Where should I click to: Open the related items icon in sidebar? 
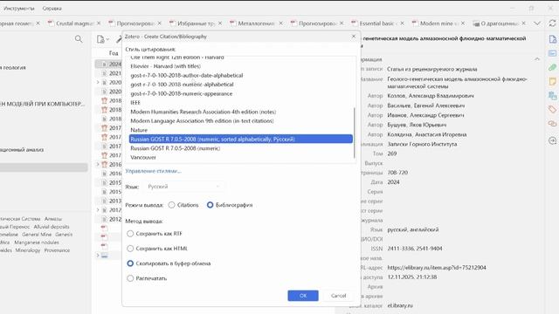(553, 124)
